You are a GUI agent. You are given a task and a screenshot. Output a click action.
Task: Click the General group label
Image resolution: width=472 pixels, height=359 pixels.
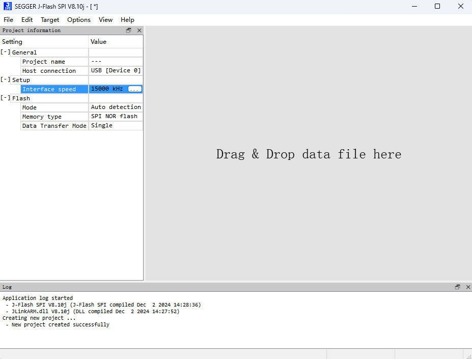24,52
